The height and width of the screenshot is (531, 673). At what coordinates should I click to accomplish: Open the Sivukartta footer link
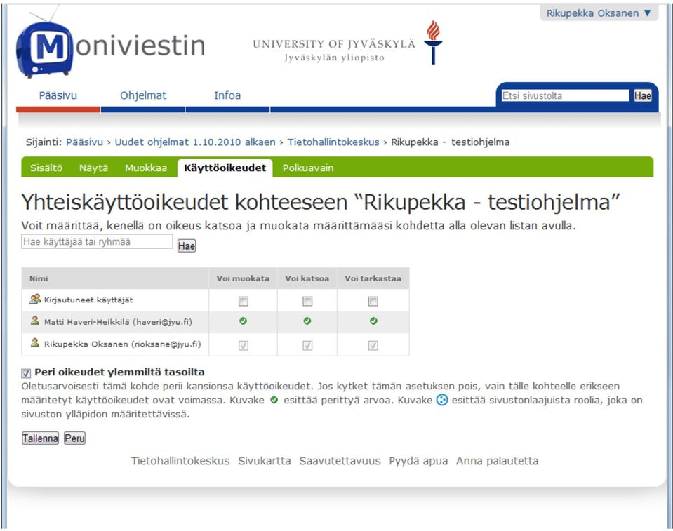tap(265, 461)
